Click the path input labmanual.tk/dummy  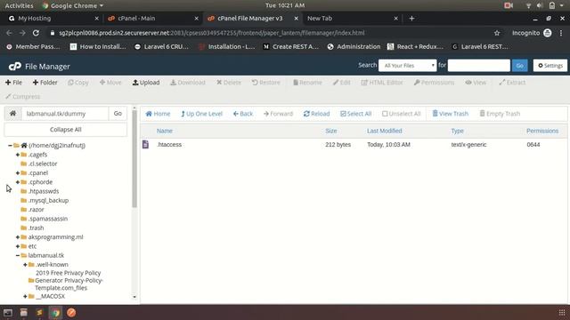65,114
